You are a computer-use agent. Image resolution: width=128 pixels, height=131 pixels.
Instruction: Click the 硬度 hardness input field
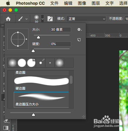(x=60, y=44)
